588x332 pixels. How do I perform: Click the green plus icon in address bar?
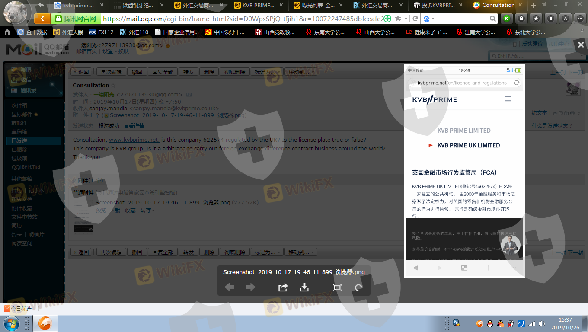tap(388, 19)
